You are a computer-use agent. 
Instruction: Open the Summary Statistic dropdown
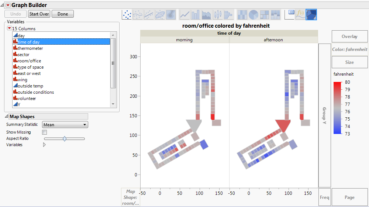click(x=65, y=125)
